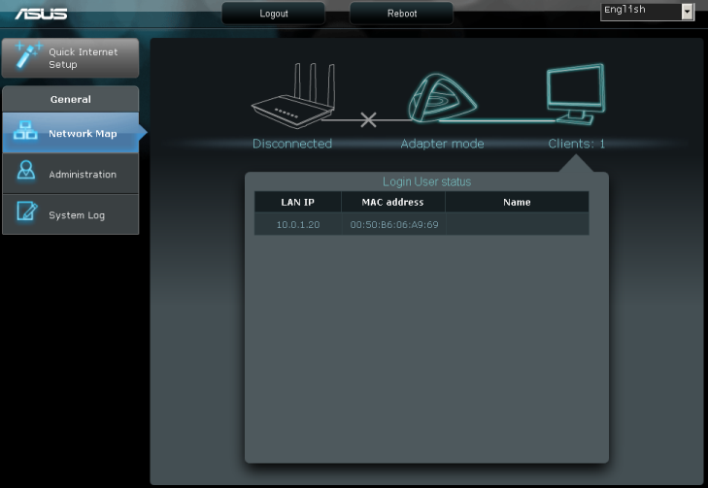Click the adapter device icon
The image size is (708, 488).
[x=442, y=98]
